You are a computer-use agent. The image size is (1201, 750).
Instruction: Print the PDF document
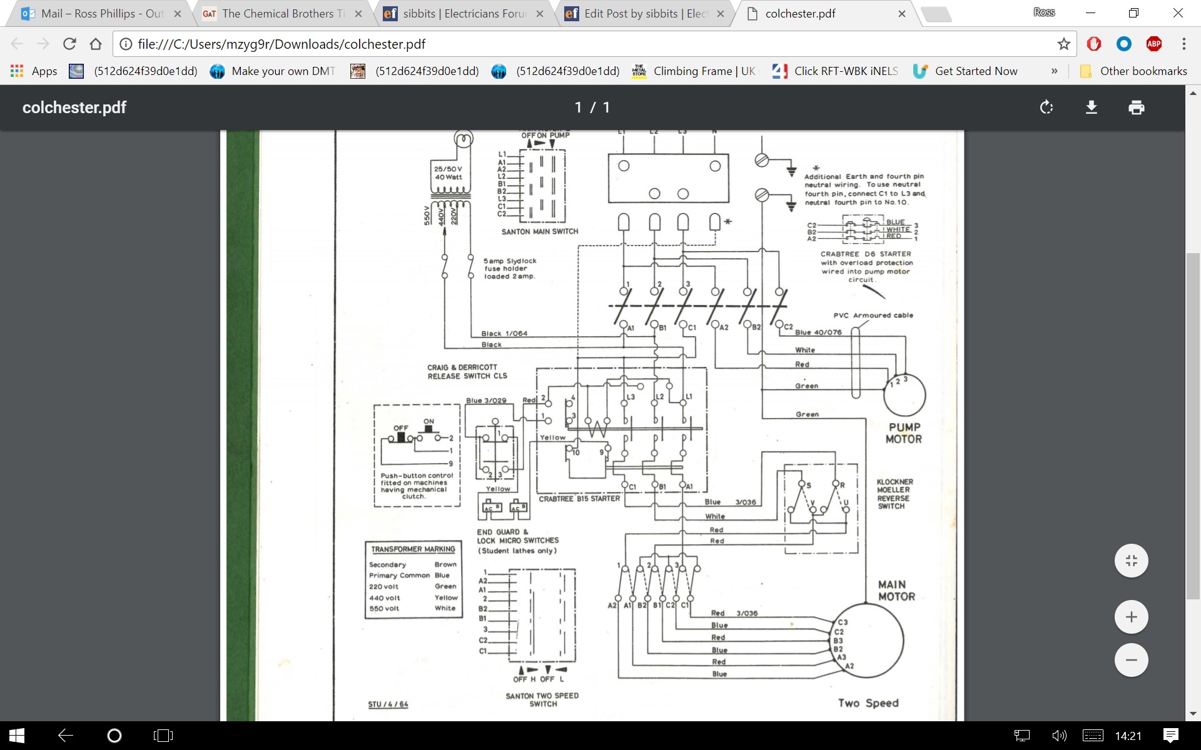[1136, 107]
